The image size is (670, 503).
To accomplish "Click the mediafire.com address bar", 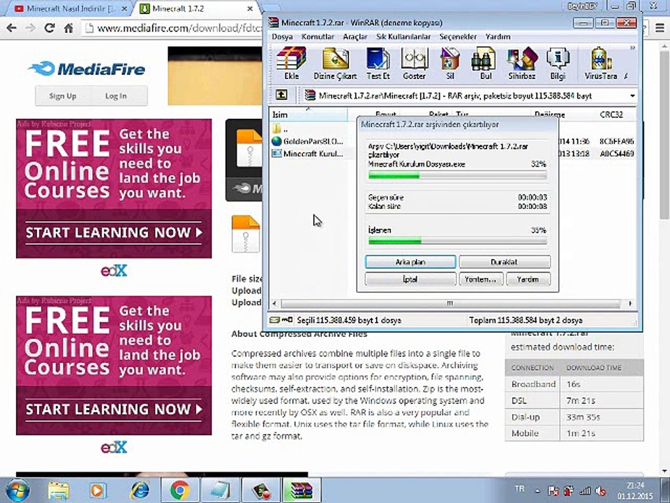I will point(172,29).
